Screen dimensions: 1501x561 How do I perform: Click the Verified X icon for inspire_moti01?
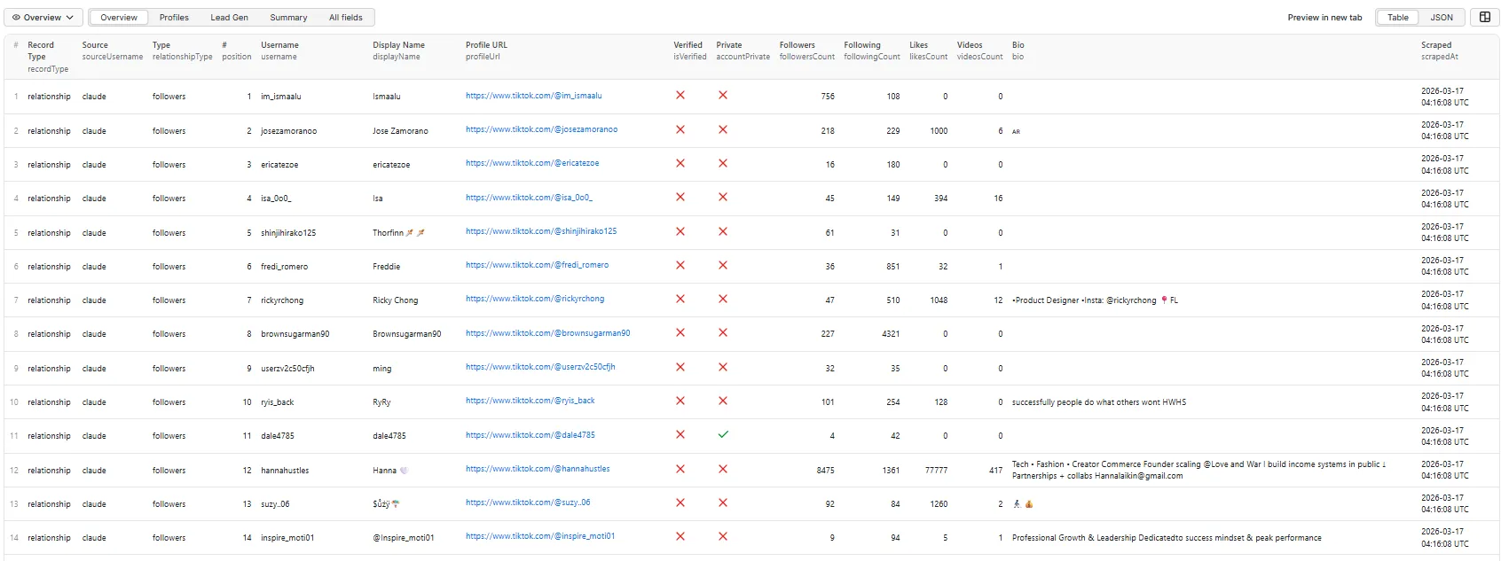click(680, 536)
